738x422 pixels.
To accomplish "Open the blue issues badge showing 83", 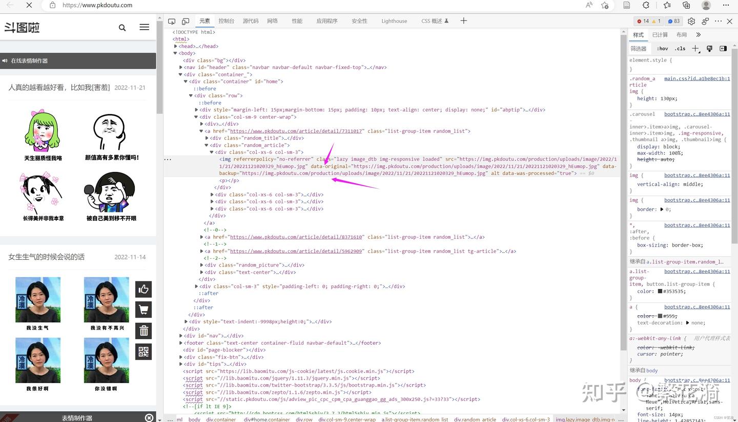I will click(x=674, y=21).
